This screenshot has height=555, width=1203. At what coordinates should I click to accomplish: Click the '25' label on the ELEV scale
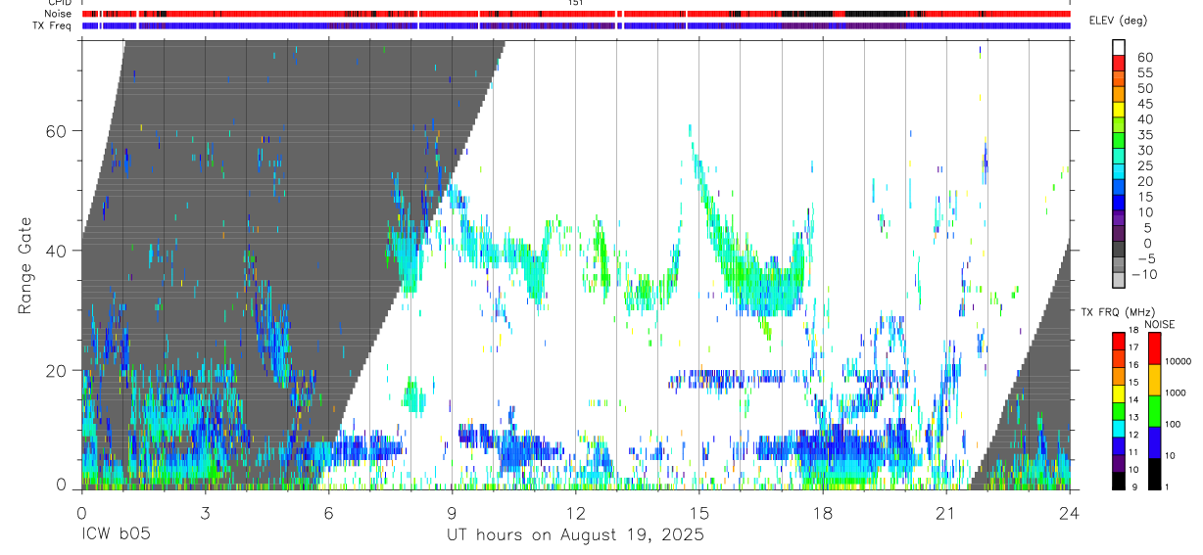pyautogui.click(x=1145, y=165)
